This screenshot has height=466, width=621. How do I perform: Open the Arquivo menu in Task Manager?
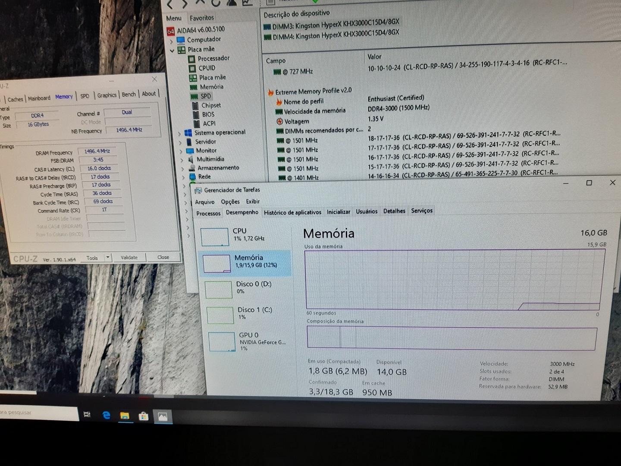pos(204,202)
